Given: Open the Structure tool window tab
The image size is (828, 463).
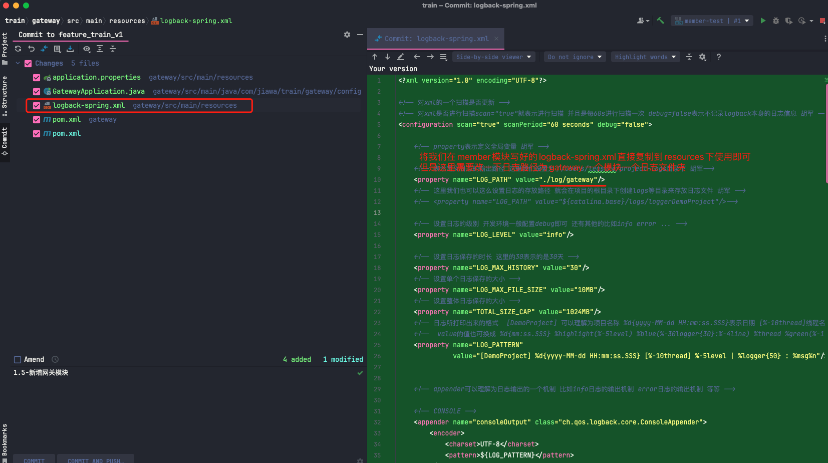Looking at the screenshot, I should pyautogui.click(x=5, y=95).
